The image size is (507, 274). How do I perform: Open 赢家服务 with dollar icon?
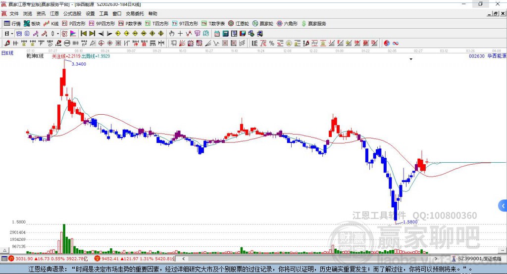[313, 24]
